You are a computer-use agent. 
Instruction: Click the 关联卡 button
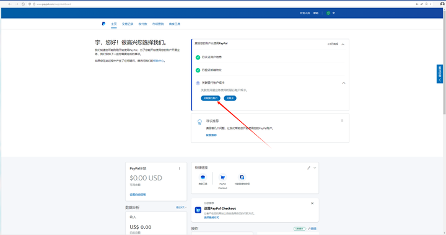tap(230, 98)
